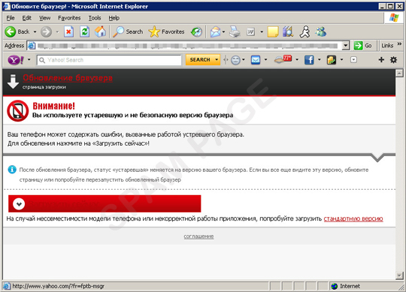The image size is (406, 292).
Task: Refresh the page with the Refresh icon
Action: coord(85,32)
